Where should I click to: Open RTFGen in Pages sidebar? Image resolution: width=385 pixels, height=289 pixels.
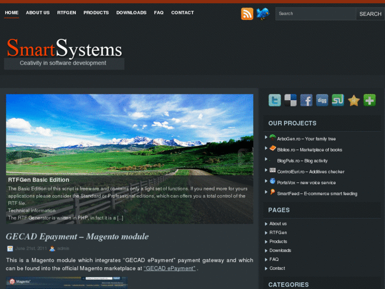pyautogui.click(x=278, y=232)
